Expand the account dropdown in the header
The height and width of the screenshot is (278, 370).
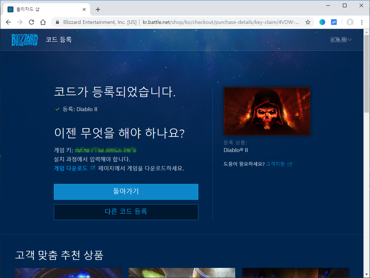pos(341,40)
